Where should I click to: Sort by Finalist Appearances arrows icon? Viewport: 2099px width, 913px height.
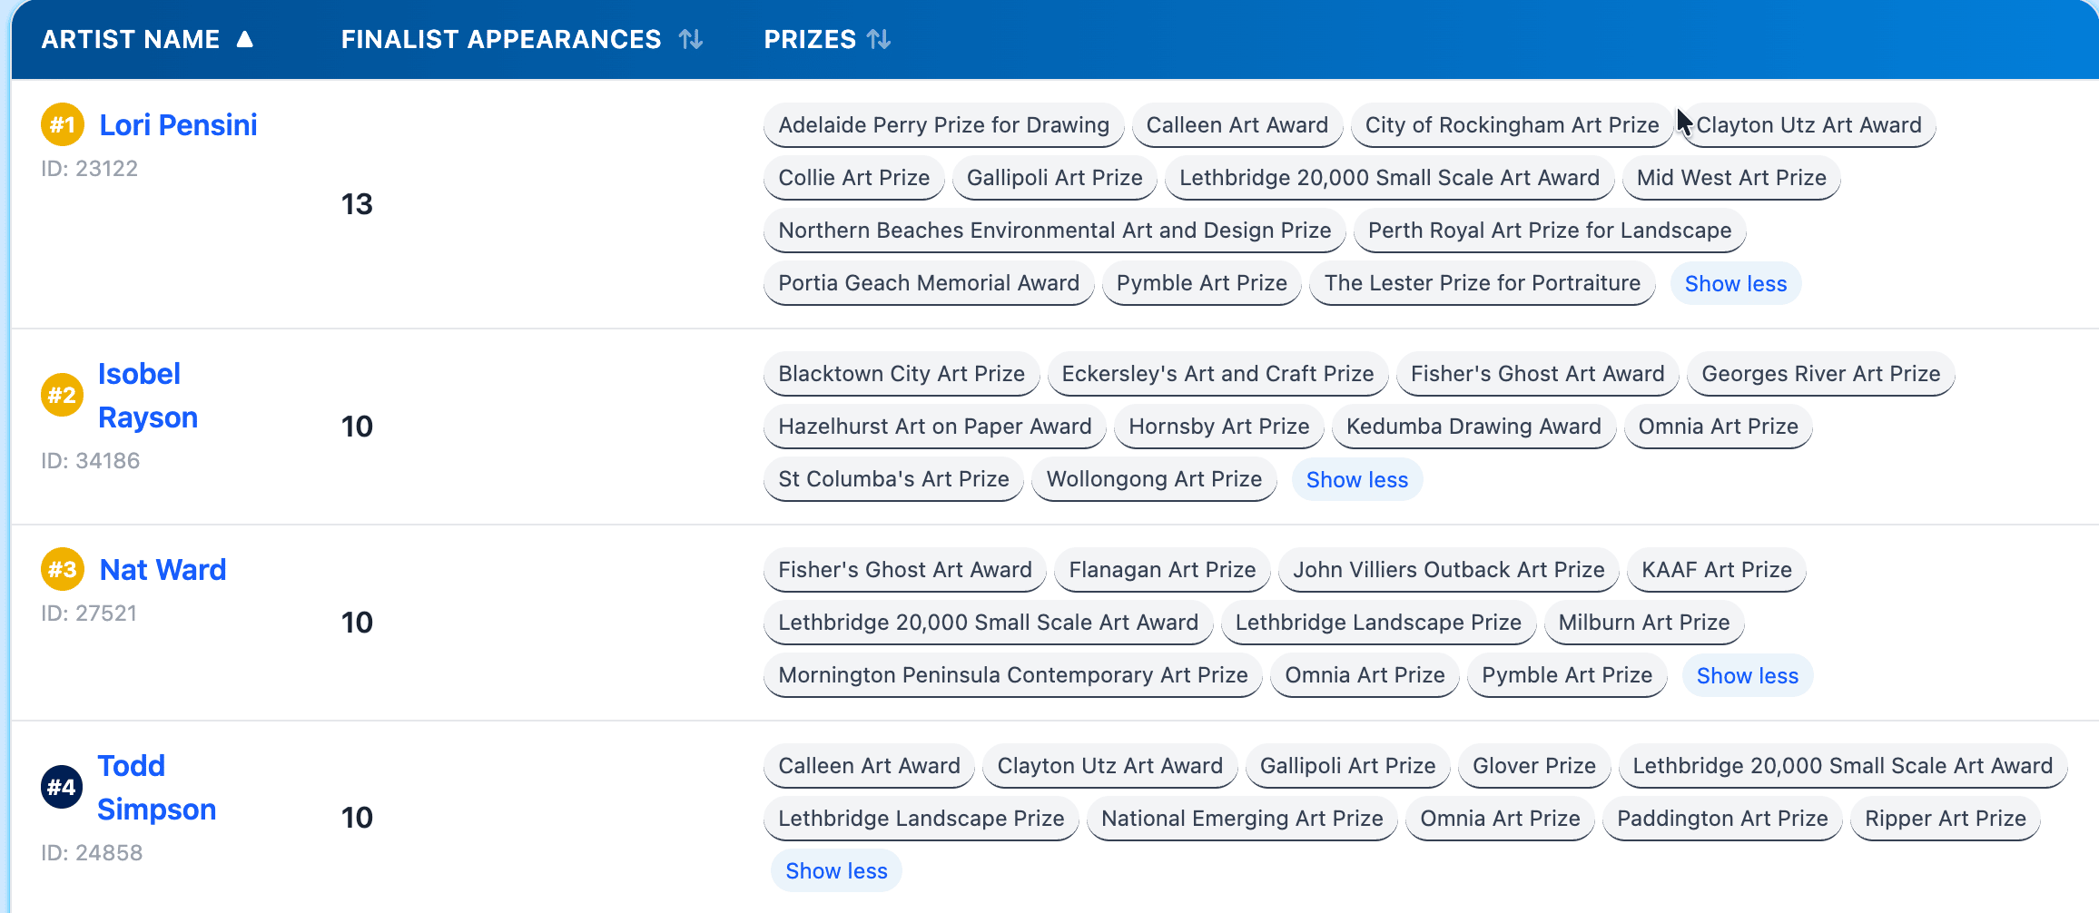[x=691, y=39]
